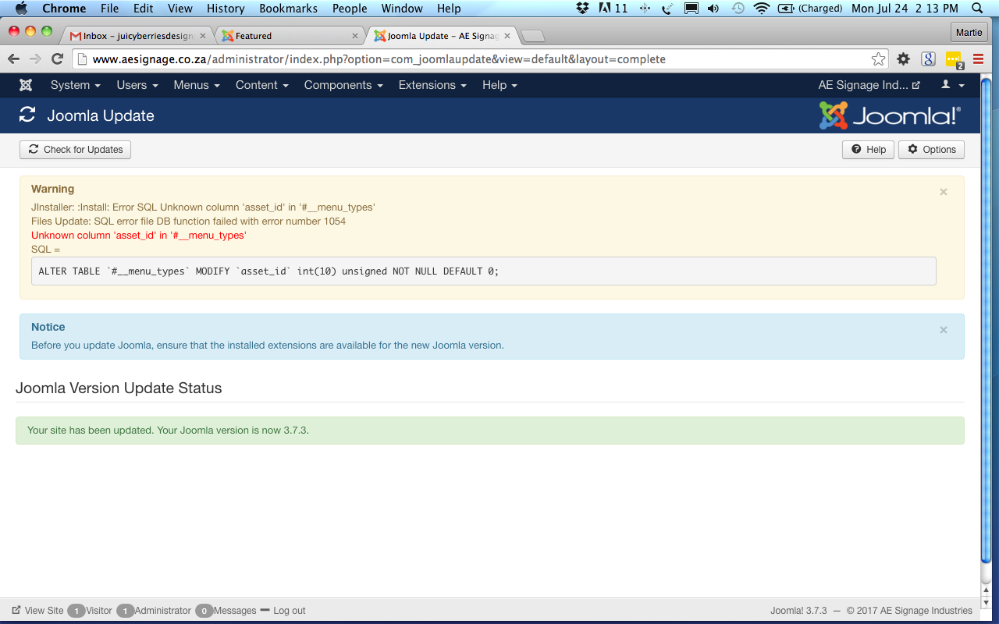
Task: Click the AirPlay display icon
Action: coord(691,9)
